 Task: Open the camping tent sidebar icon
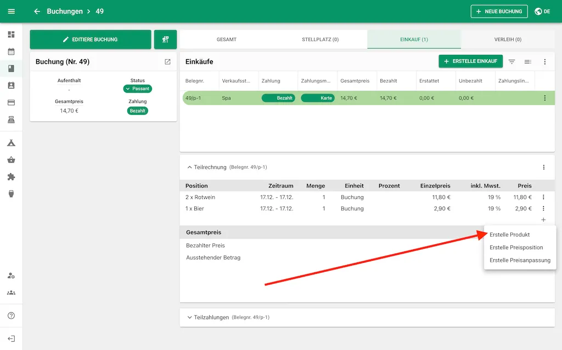pyautogui.click(x=11, y=143)
